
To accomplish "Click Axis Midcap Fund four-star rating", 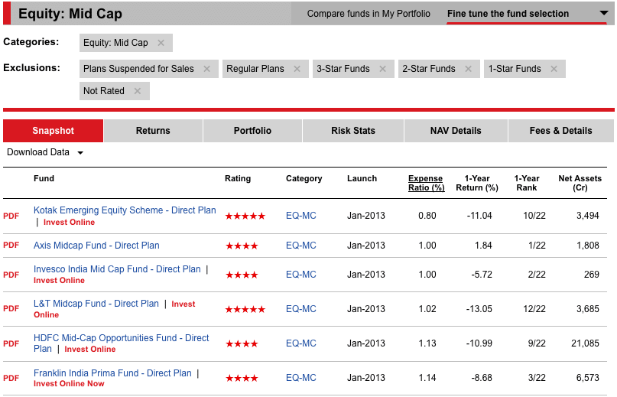I will pyautogui.click(x=242, y=246).
